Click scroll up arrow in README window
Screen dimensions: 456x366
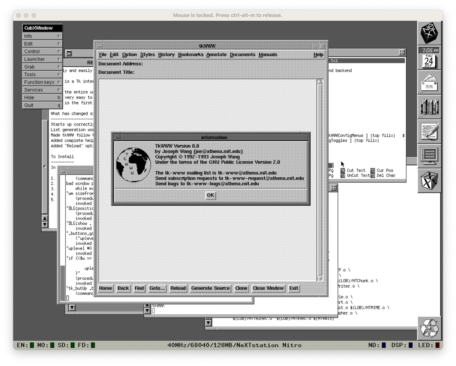pos(45,218)
